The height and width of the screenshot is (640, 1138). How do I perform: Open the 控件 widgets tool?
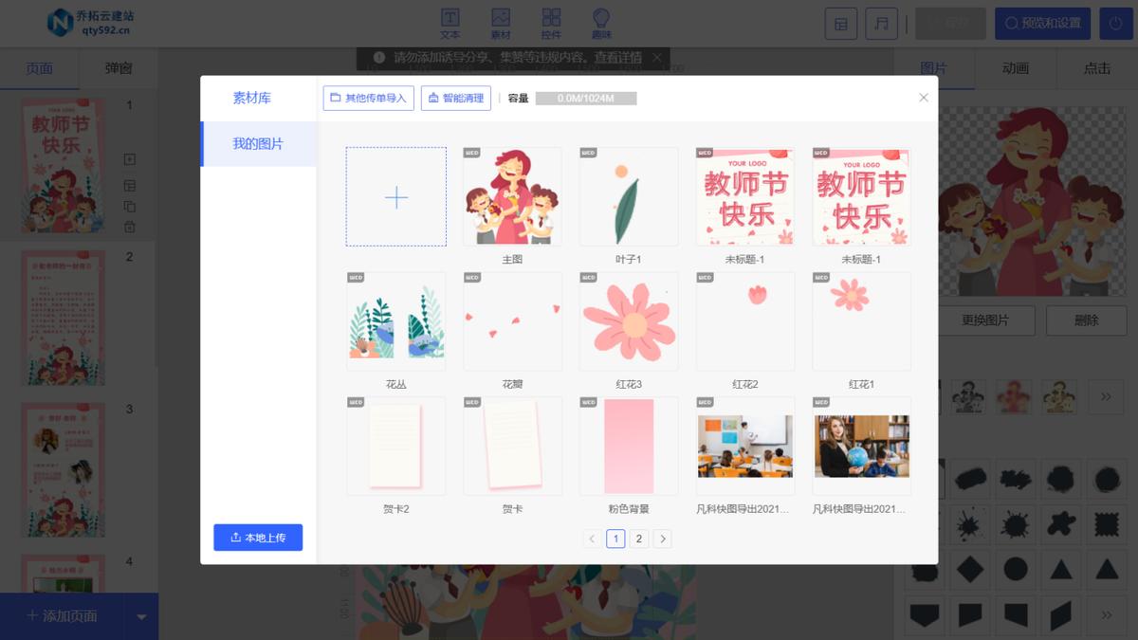(551, 21)
